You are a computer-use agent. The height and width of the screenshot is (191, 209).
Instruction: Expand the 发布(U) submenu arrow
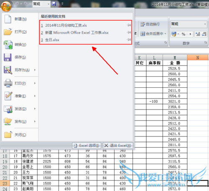pos(35,121)
